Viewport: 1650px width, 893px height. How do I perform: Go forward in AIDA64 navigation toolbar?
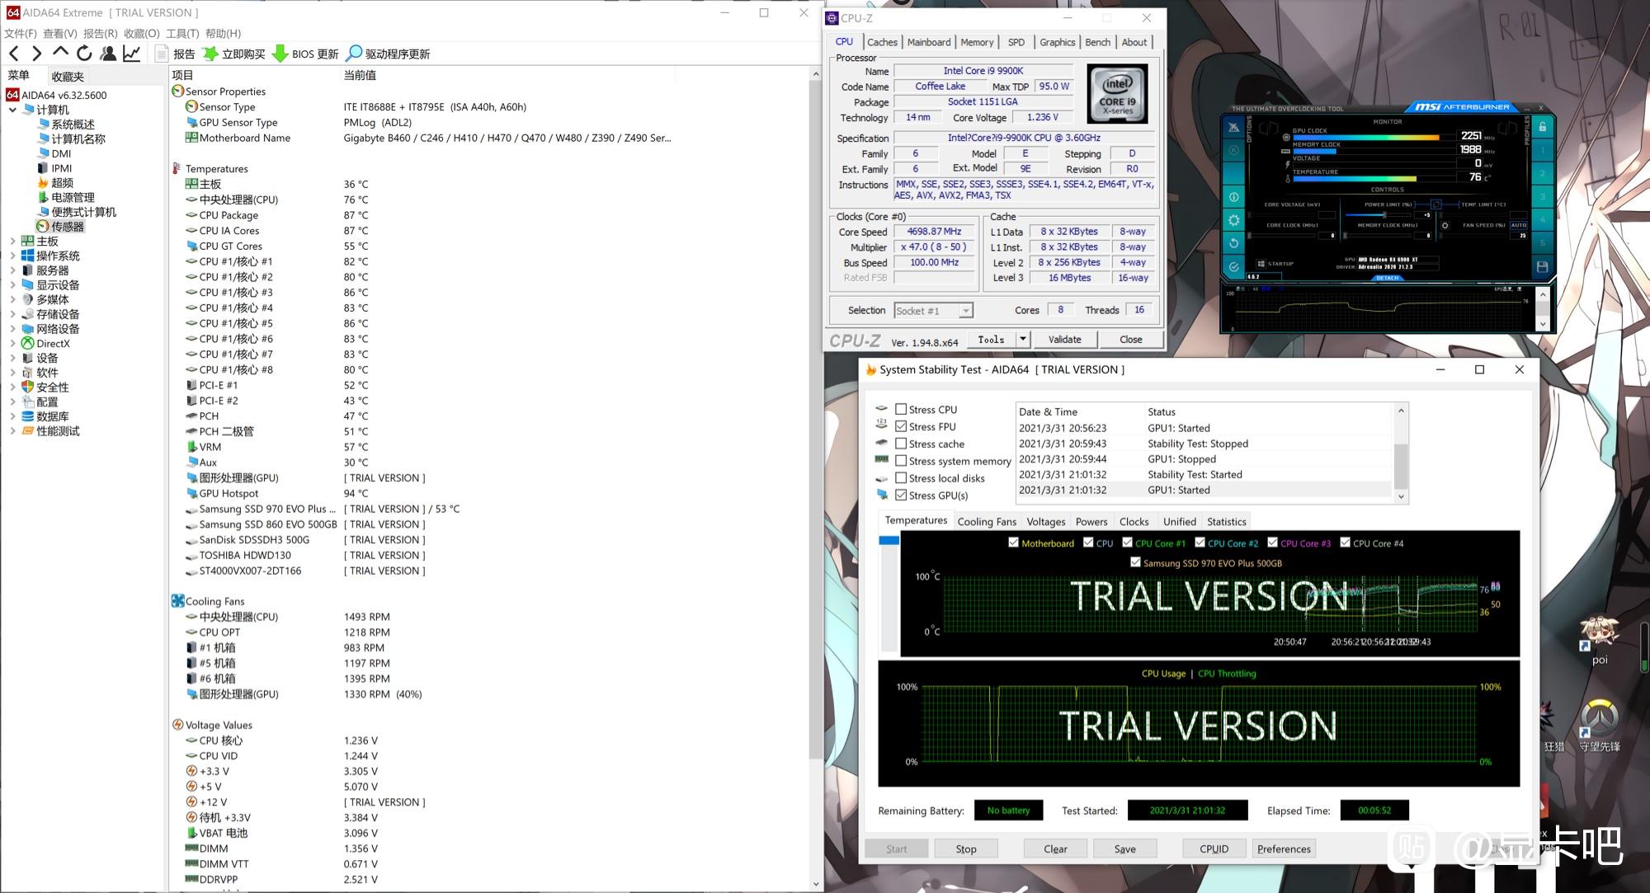point(36,54)
